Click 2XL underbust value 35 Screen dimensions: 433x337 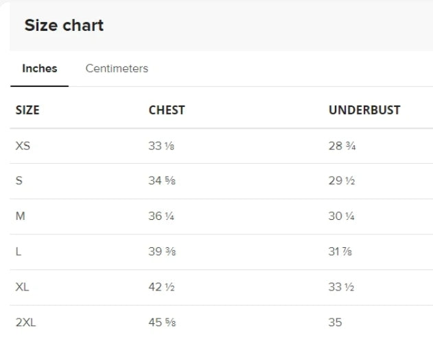pos(336,323)
